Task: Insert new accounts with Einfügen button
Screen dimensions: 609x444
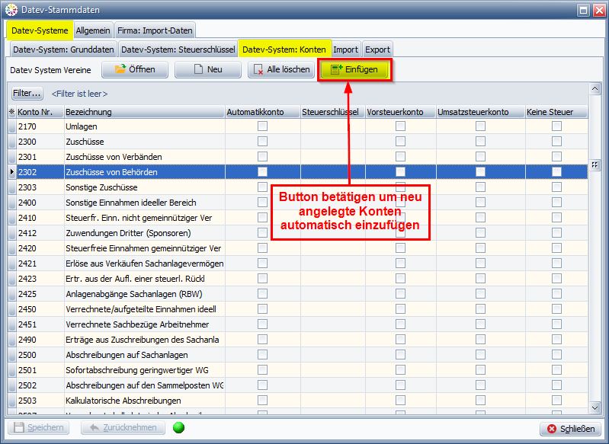Action: [354, 69]
